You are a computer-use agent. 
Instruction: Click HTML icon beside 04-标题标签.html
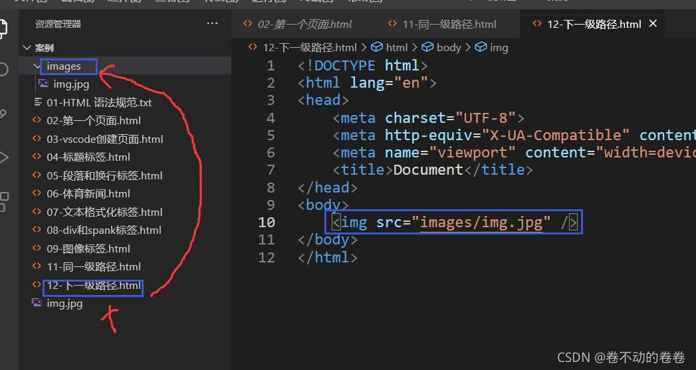click(x=37, y=156)
